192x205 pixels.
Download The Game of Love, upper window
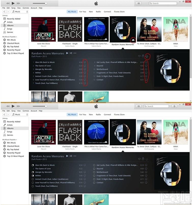pos(85,66)
